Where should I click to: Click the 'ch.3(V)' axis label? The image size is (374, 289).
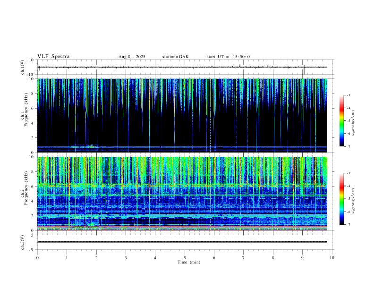(23, 243)
